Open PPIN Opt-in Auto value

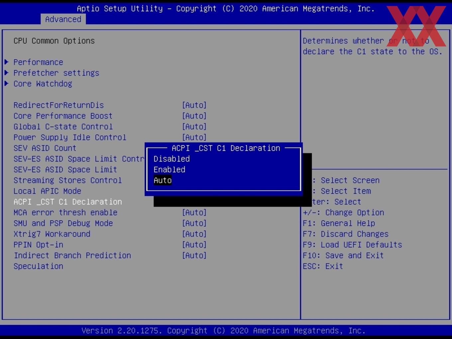tap(194, 245)
